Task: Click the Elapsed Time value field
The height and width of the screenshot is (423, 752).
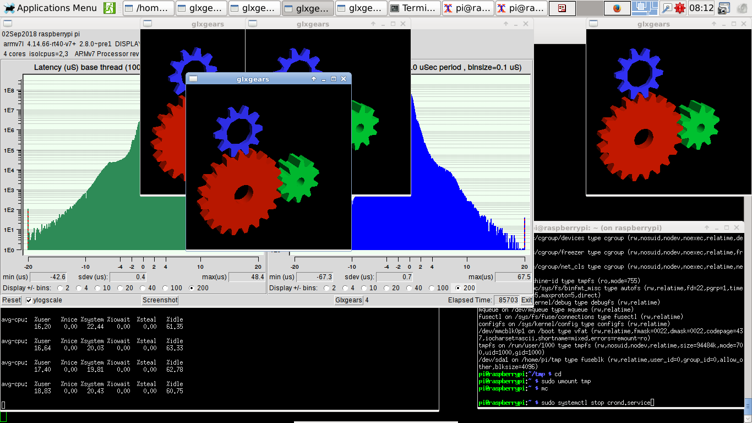Action: click(x=506, y=300)
